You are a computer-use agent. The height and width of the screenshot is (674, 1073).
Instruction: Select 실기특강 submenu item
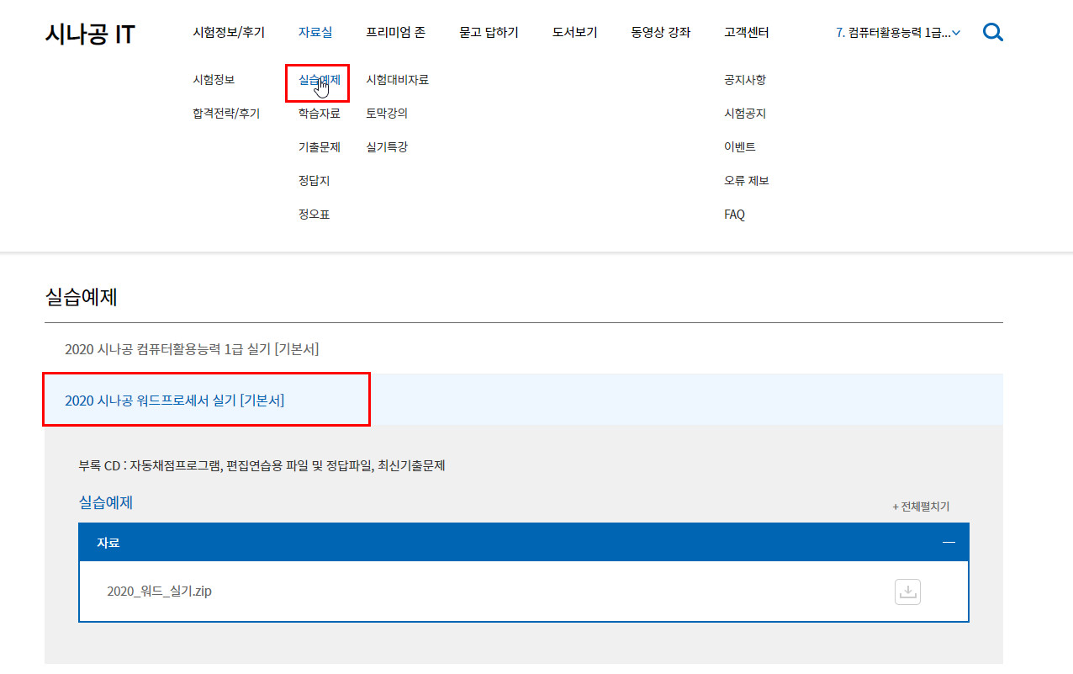(387, 147)
